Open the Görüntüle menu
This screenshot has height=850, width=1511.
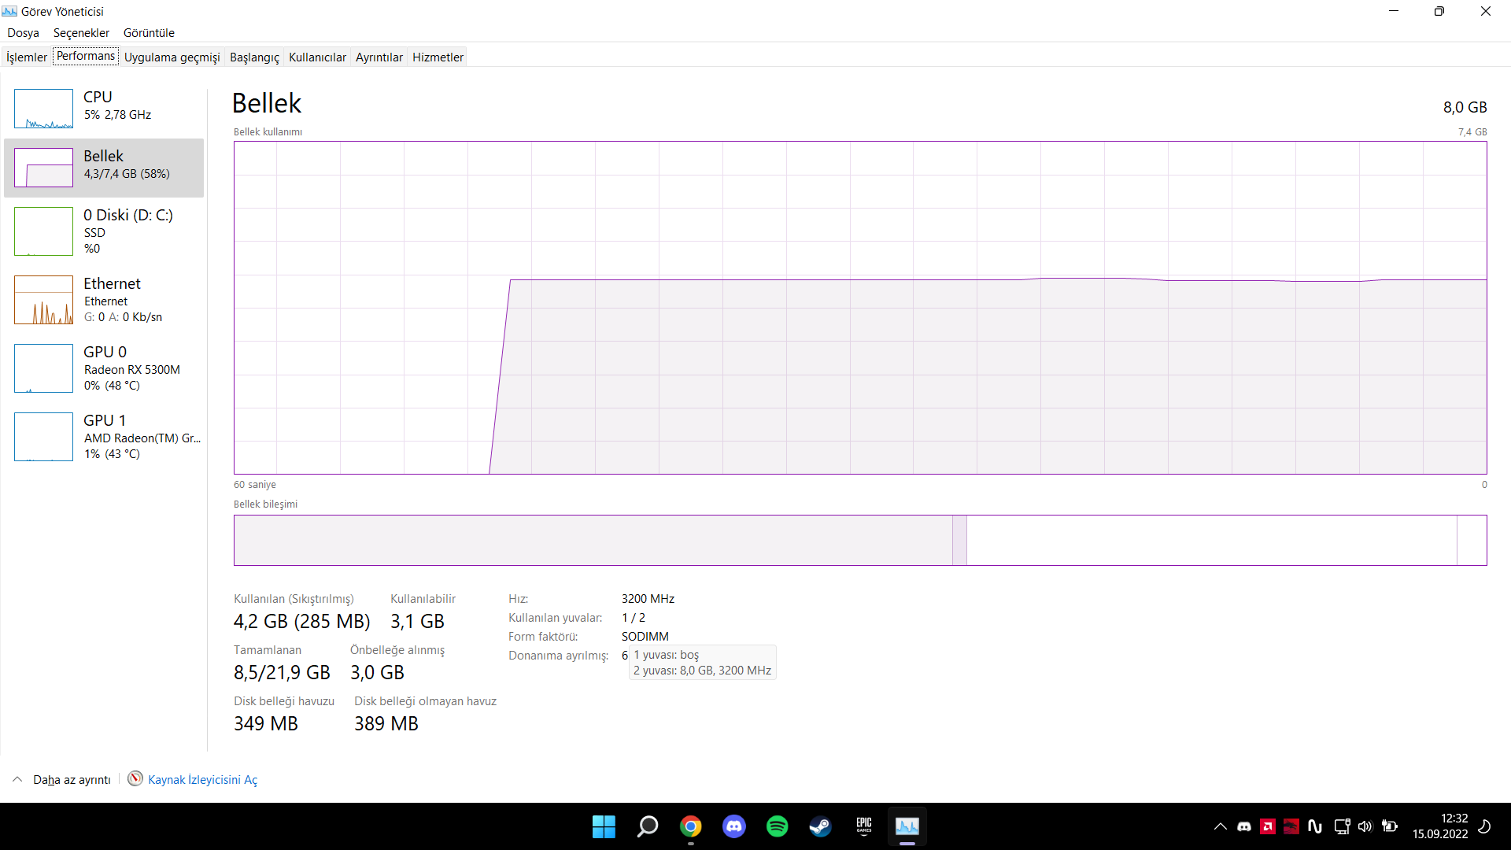[149, 33]
